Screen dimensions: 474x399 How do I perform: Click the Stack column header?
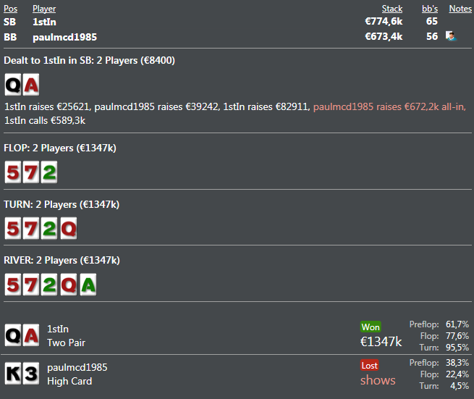392,9
